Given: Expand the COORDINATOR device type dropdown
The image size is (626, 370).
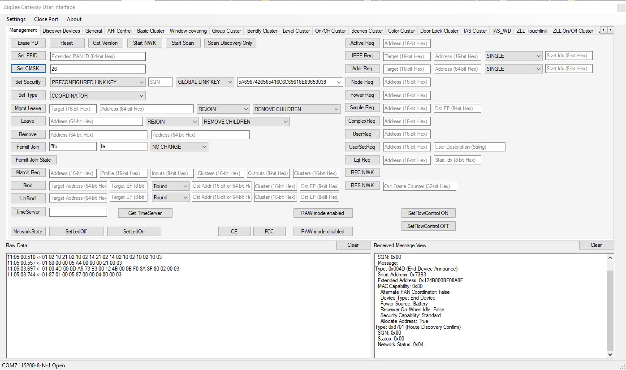Looking at the screenshot, I should 98,95.
